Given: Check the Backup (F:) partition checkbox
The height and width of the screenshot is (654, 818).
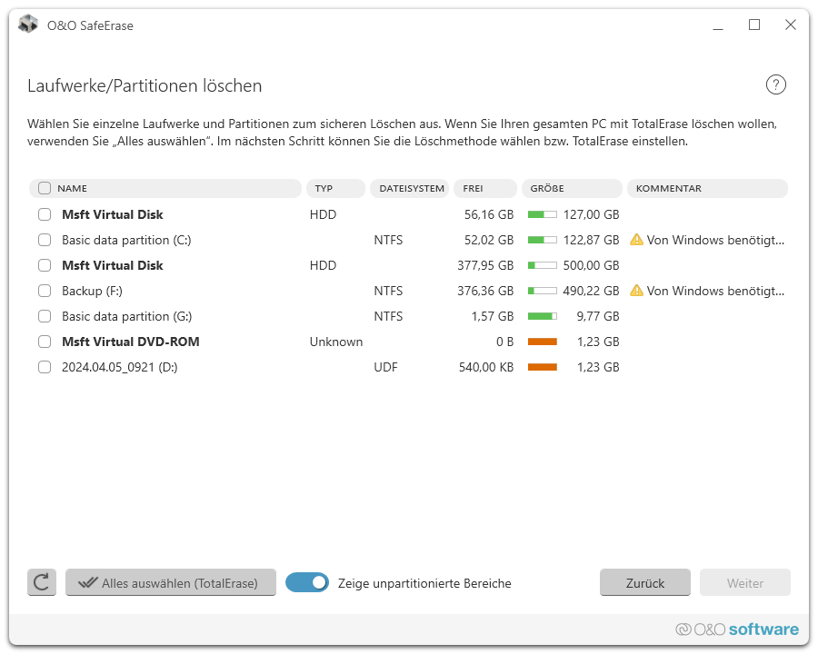Looking at the screenshot, I should pyautogui.click(x=45, y=291).
